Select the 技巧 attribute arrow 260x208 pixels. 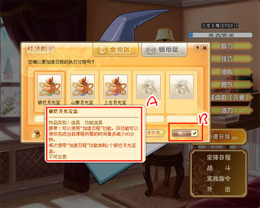point(231,59)
